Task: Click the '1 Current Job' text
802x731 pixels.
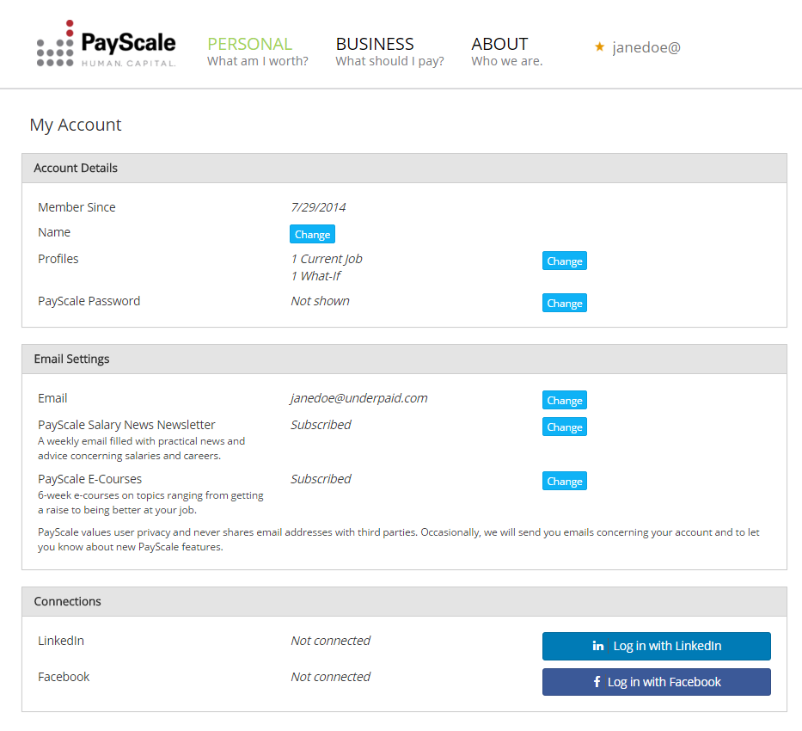Action: point(327,259)
